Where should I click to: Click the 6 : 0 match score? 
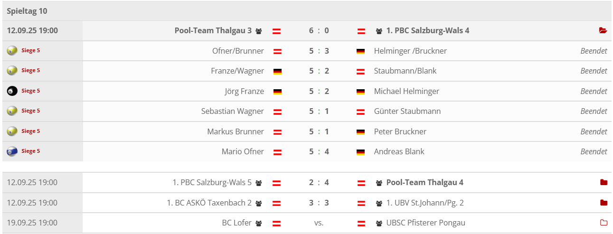(319, 31)
